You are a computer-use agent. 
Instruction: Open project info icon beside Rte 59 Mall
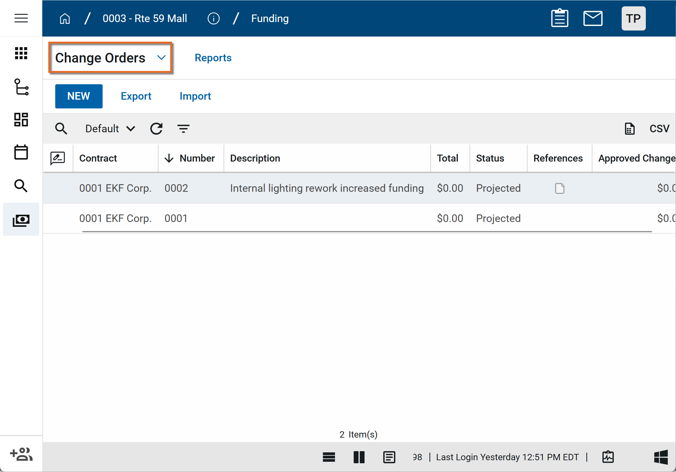coord(213,18)
